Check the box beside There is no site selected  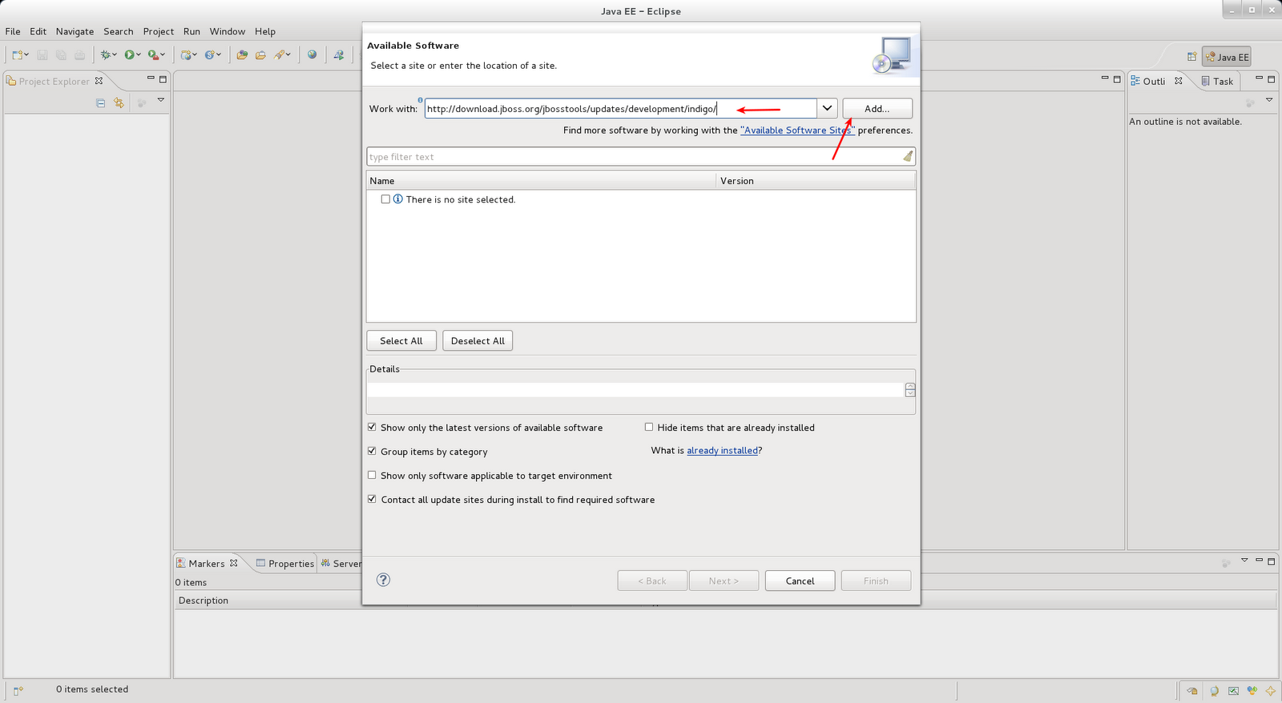coord(385,199)
